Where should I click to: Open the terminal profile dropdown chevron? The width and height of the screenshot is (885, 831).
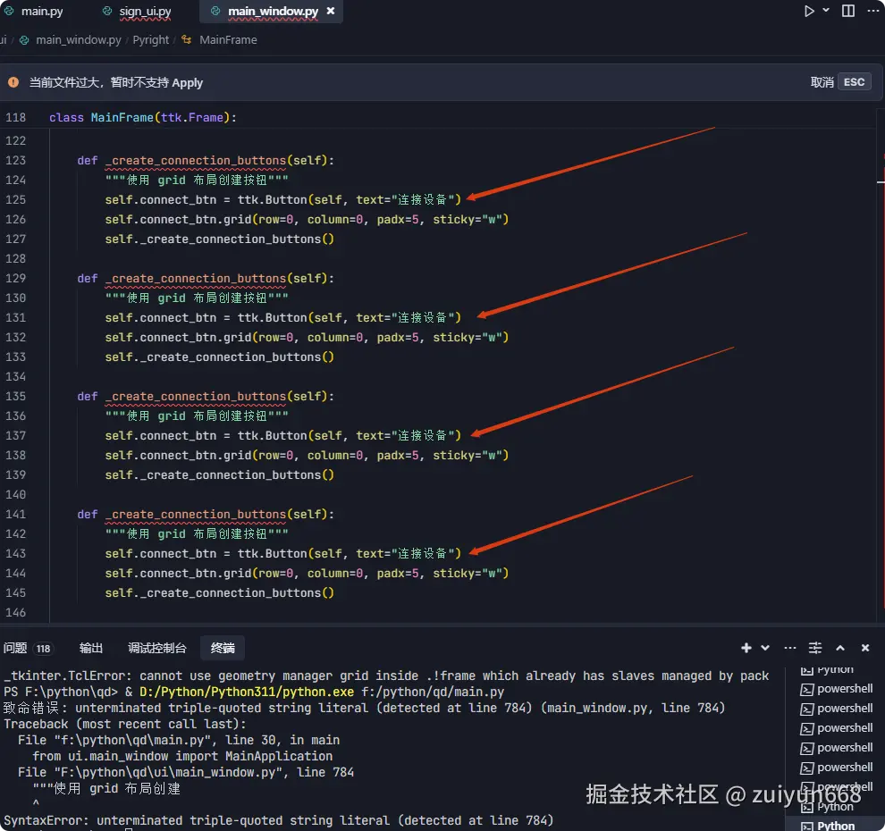(x=764, y=648)
